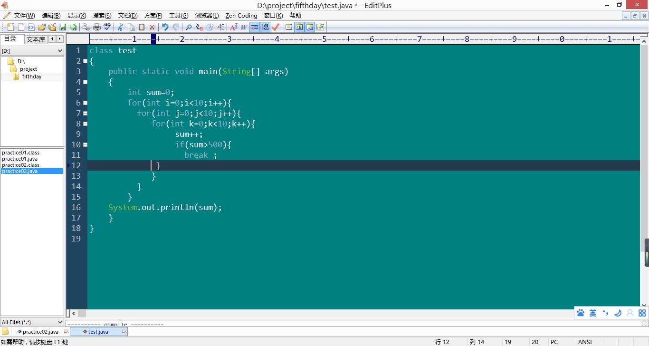The width and height of the screenshot is (649, 346).
Task: Switch to the 文本库 panel tab
Action: point(36,39)
